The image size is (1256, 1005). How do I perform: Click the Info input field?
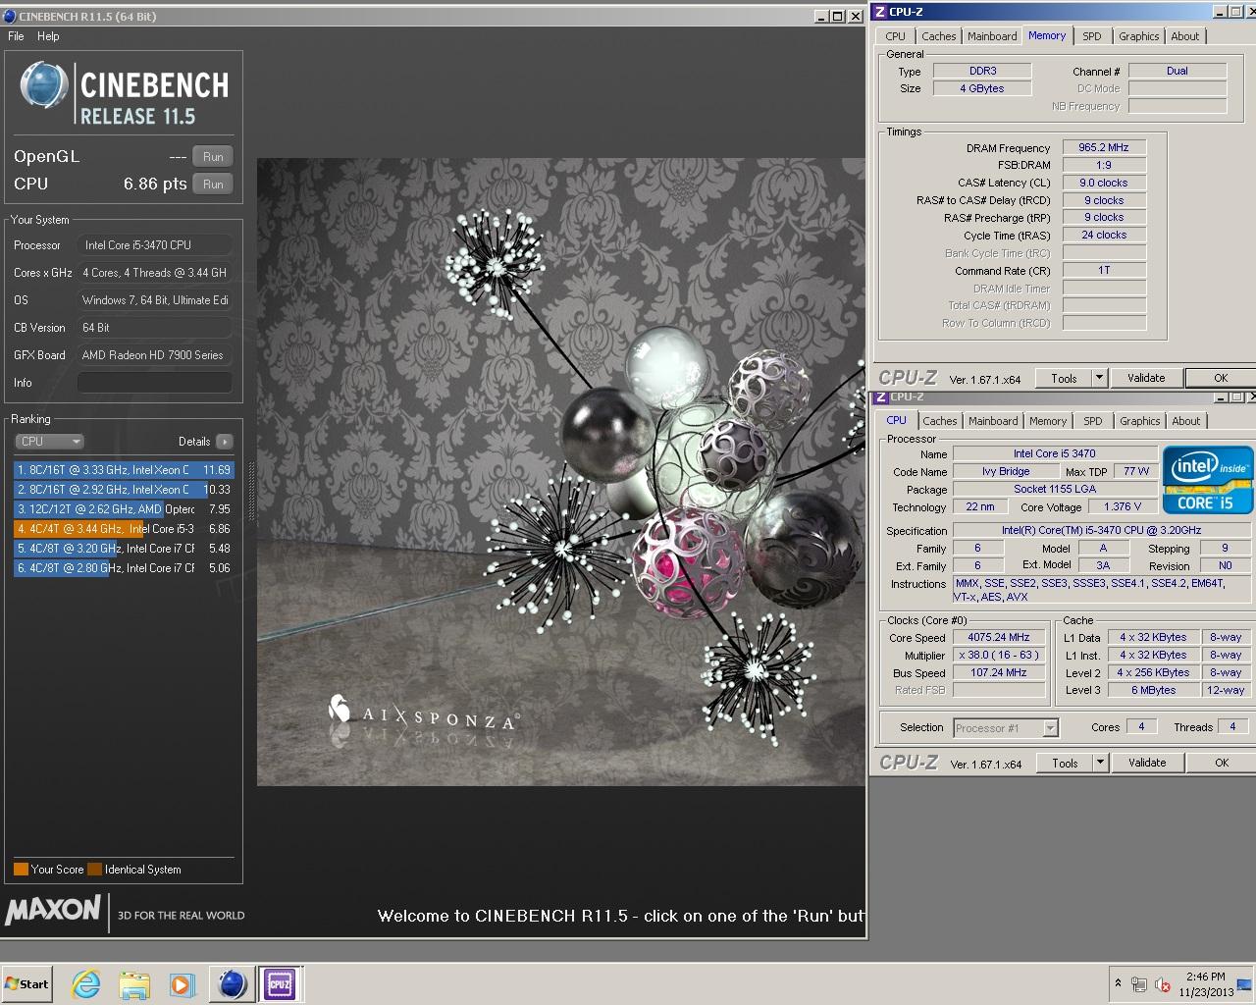click(x=155, y=383)
